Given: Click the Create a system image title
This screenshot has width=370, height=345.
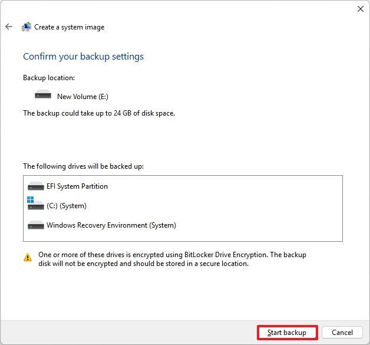Looking at the screenshot, I should (x=70, y=27).
